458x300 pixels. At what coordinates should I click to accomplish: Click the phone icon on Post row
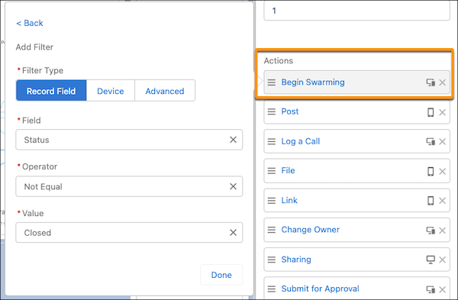tap(431, 112)
